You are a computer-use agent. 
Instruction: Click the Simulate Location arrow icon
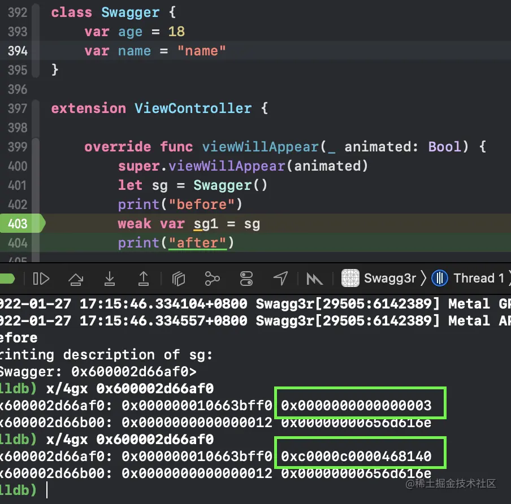(280, 279)
